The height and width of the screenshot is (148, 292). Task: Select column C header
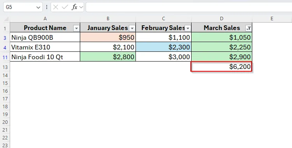164,19
